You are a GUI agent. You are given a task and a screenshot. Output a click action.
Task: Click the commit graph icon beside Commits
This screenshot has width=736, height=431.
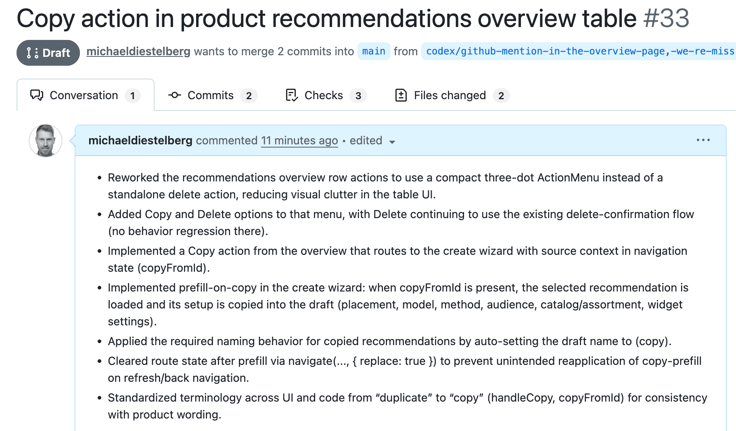tap(174, 95)
